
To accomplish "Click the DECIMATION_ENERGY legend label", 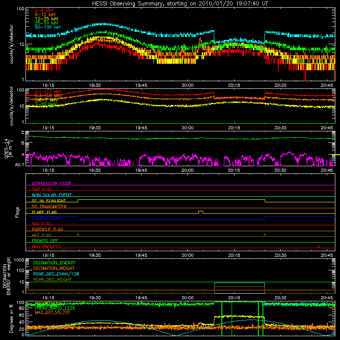I will [54, 263].
